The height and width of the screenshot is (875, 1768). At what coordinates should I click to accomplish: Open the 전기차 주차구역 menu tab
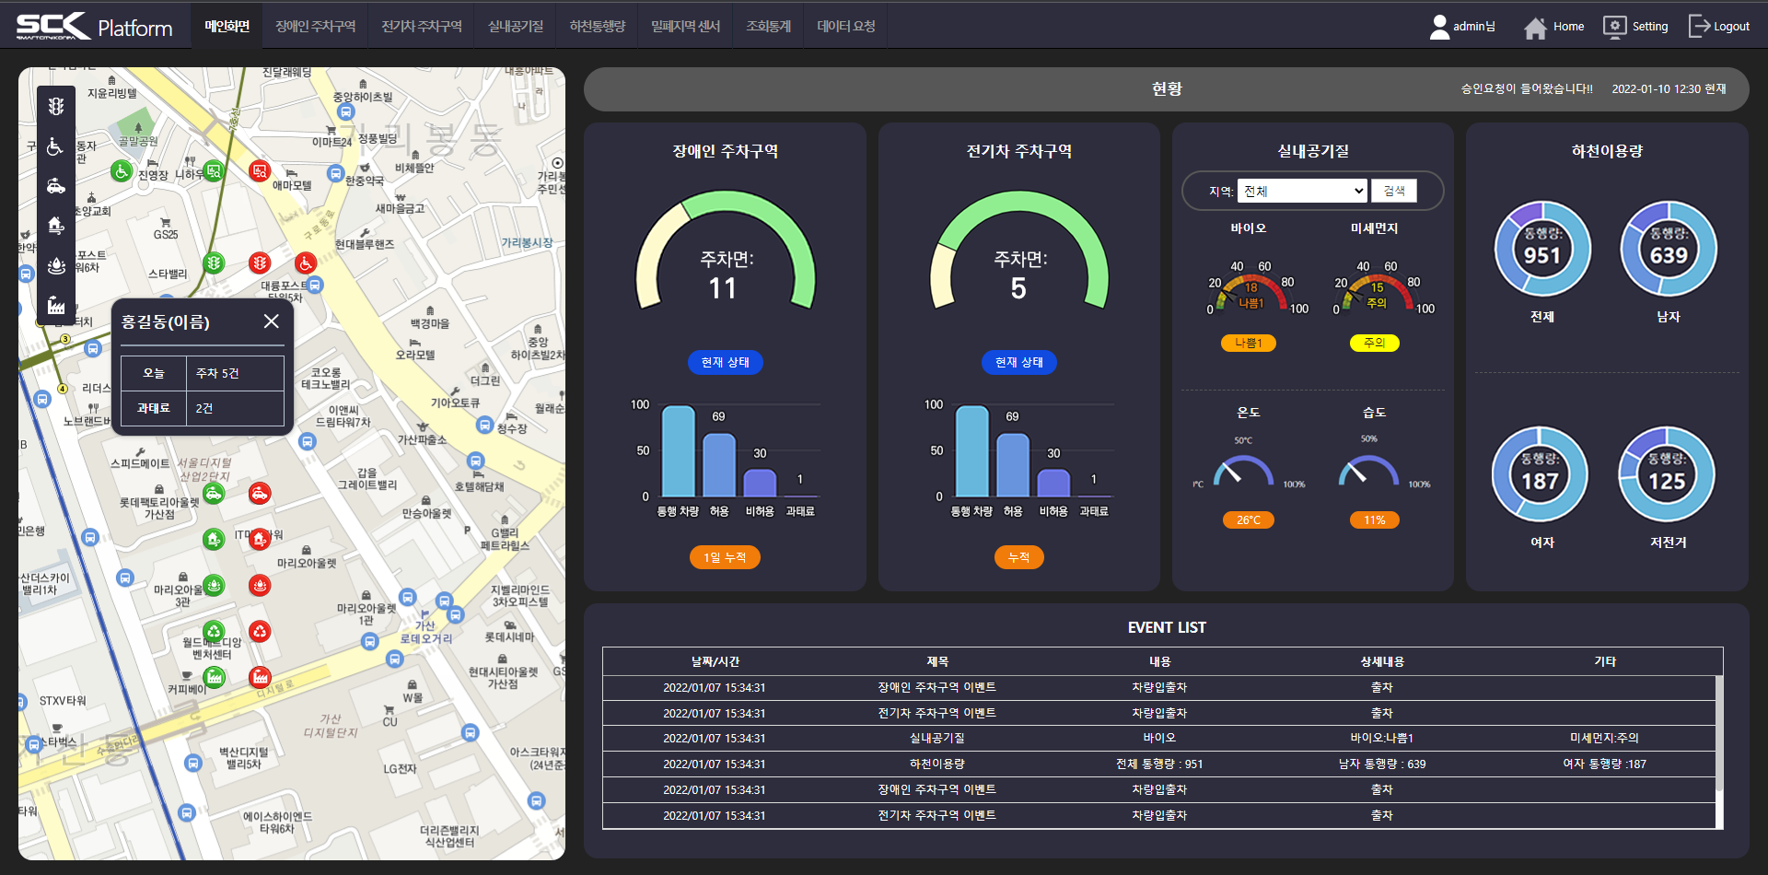click(422, 27)
